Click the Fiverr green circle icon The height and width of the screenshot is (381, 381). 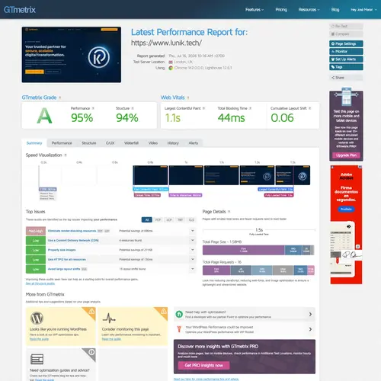(179, 314)
